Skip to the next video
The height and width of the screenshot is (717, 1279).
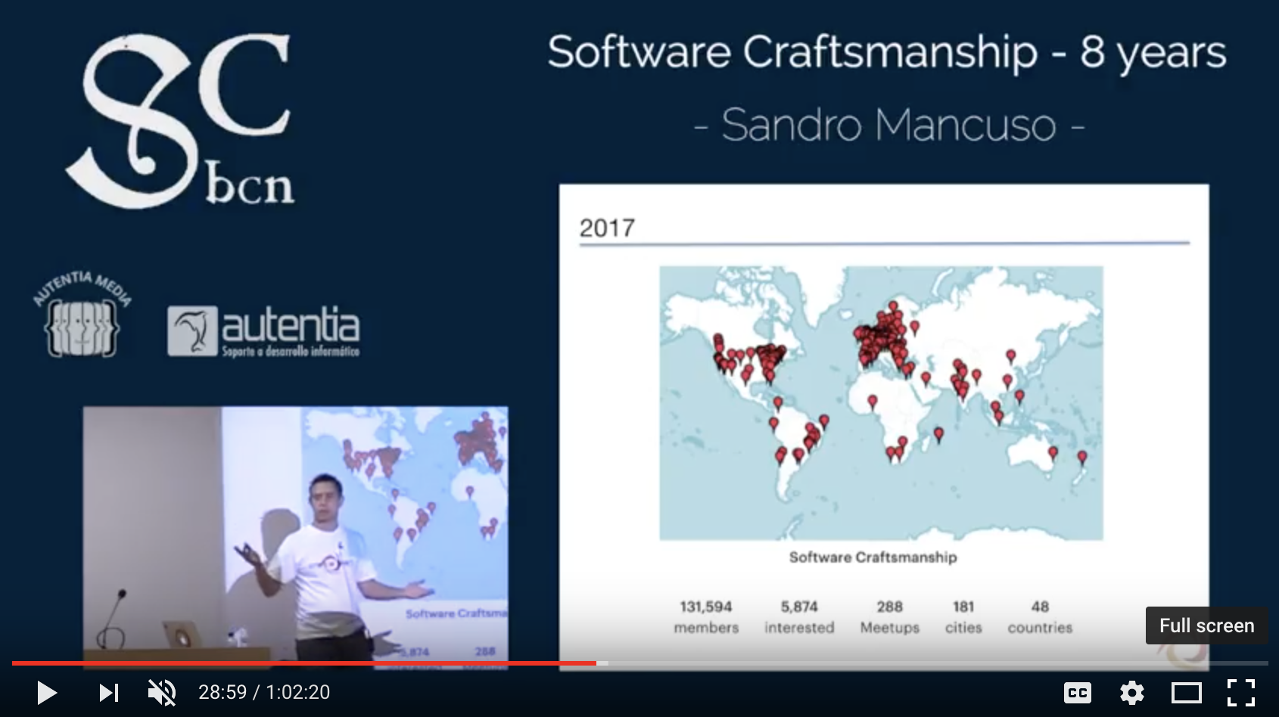109,692
